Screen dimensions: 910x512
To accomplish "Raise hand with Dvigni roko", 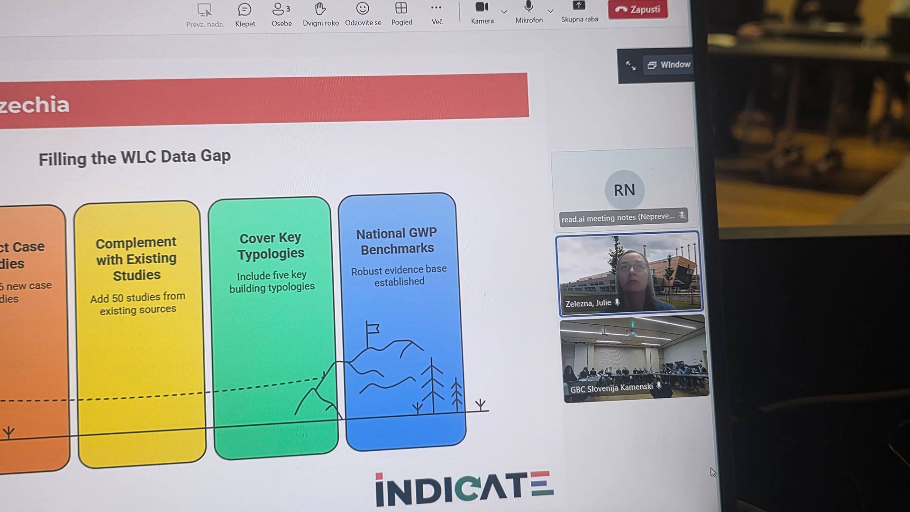I will click(320, 9).
